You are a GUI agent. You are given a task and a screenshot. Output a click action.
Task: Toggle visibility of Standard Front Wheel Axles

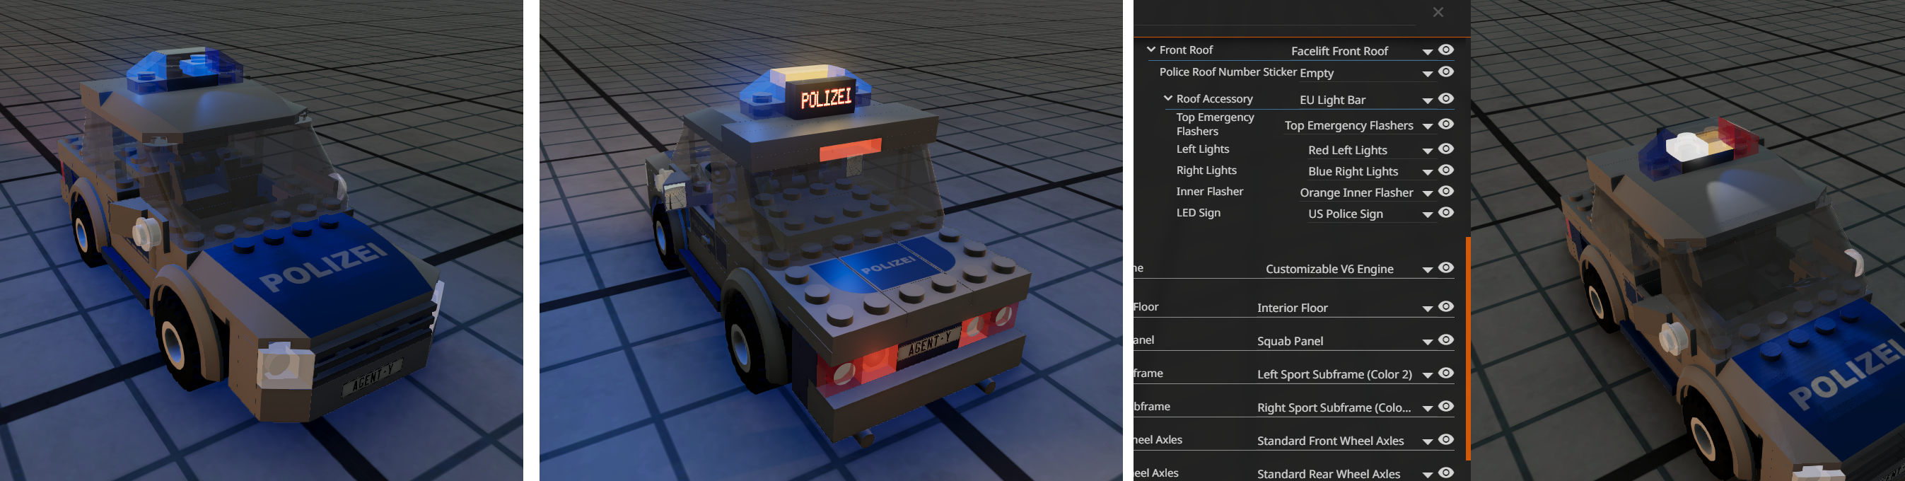tap(1447, 439)
